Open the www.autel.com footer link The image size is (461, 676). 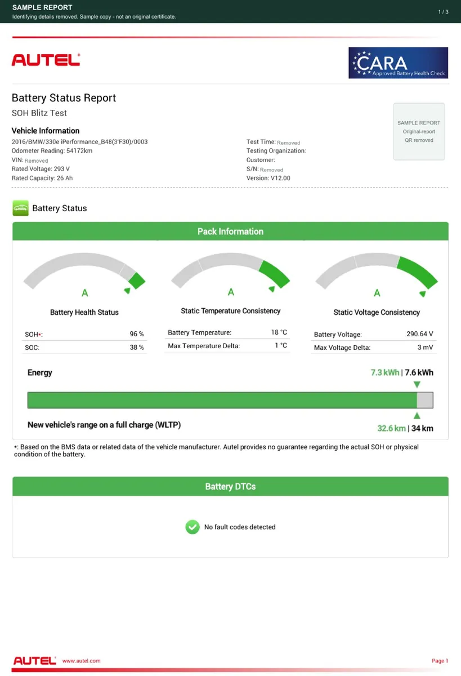point(81,660)
